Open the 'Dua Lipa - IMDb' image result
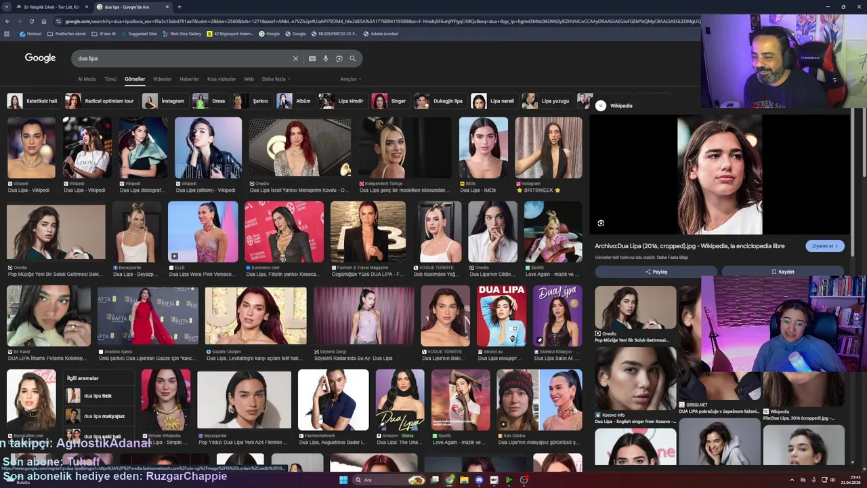The height and width of the screenshot is (488, 867). [x=483, y=148]
